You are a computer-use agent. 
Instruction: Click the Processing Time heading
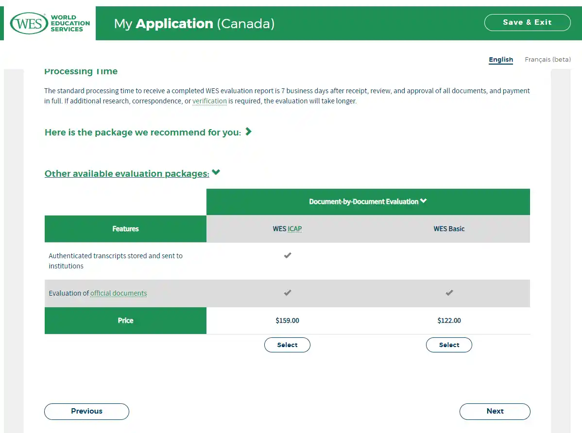[81, 71]
